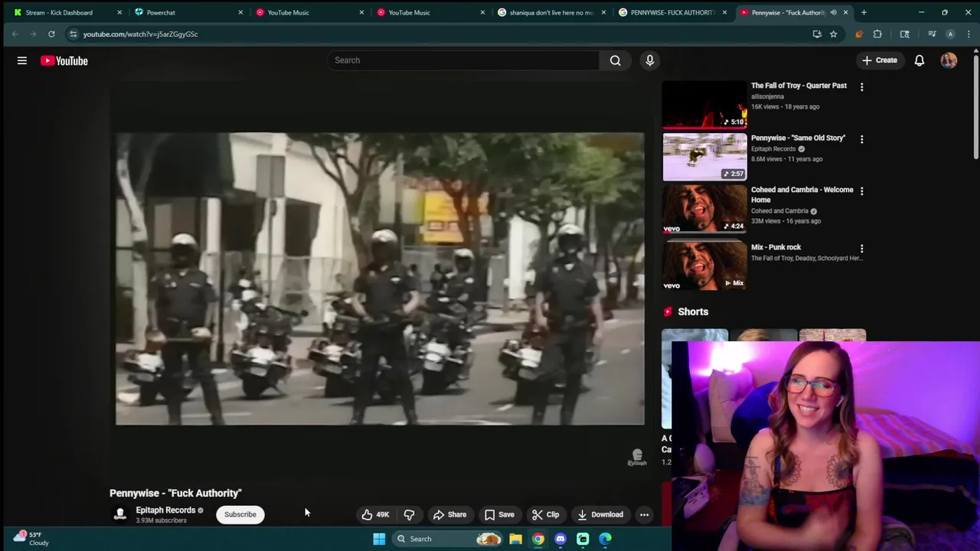980x551 pixels.
Task: Click the Clip button
Action: pos(545,514)
